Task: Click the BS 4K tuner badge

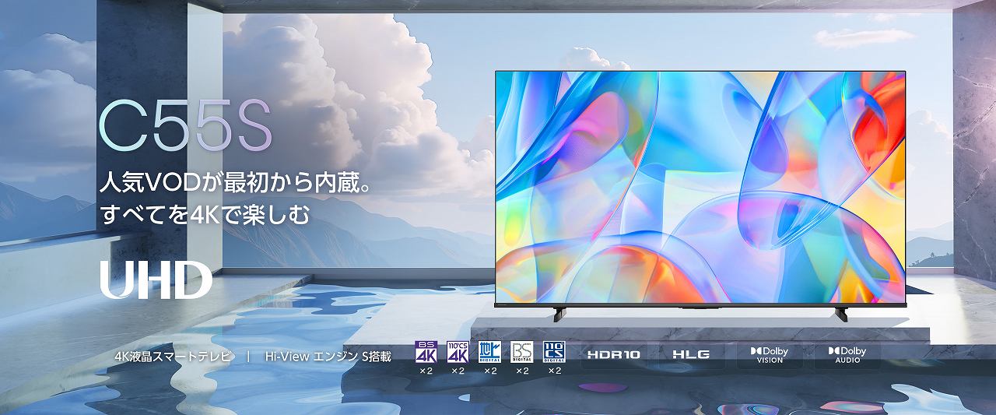Action: click(x=426, y=353)
